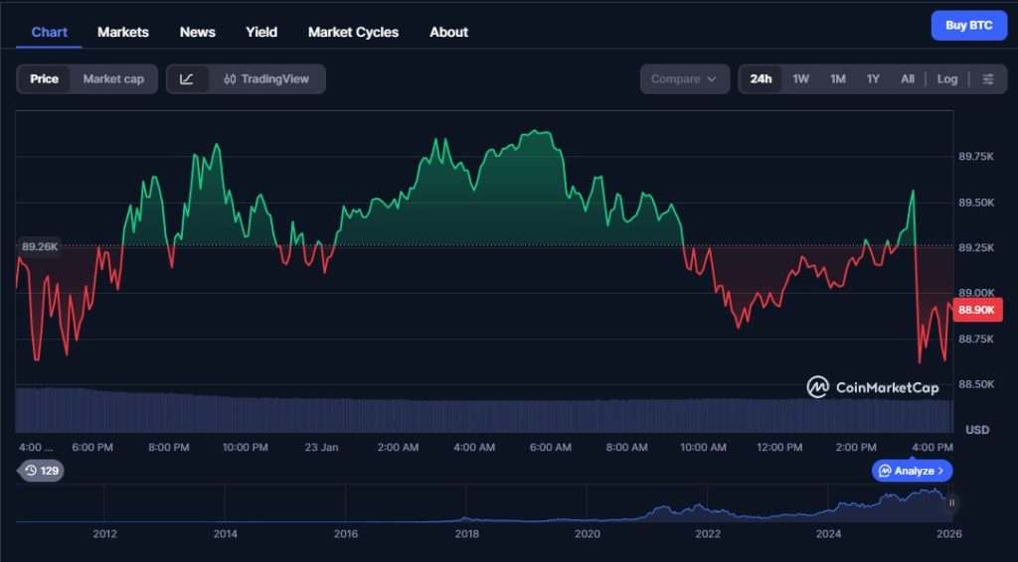Show All time price history
The image size is (1018, 562).
click(907, 79)
